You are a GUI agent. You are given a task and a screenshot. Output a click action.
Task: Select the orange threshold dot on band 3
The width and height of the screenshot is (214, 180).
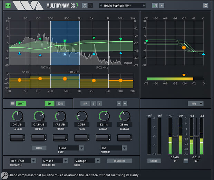coord(65,79)
